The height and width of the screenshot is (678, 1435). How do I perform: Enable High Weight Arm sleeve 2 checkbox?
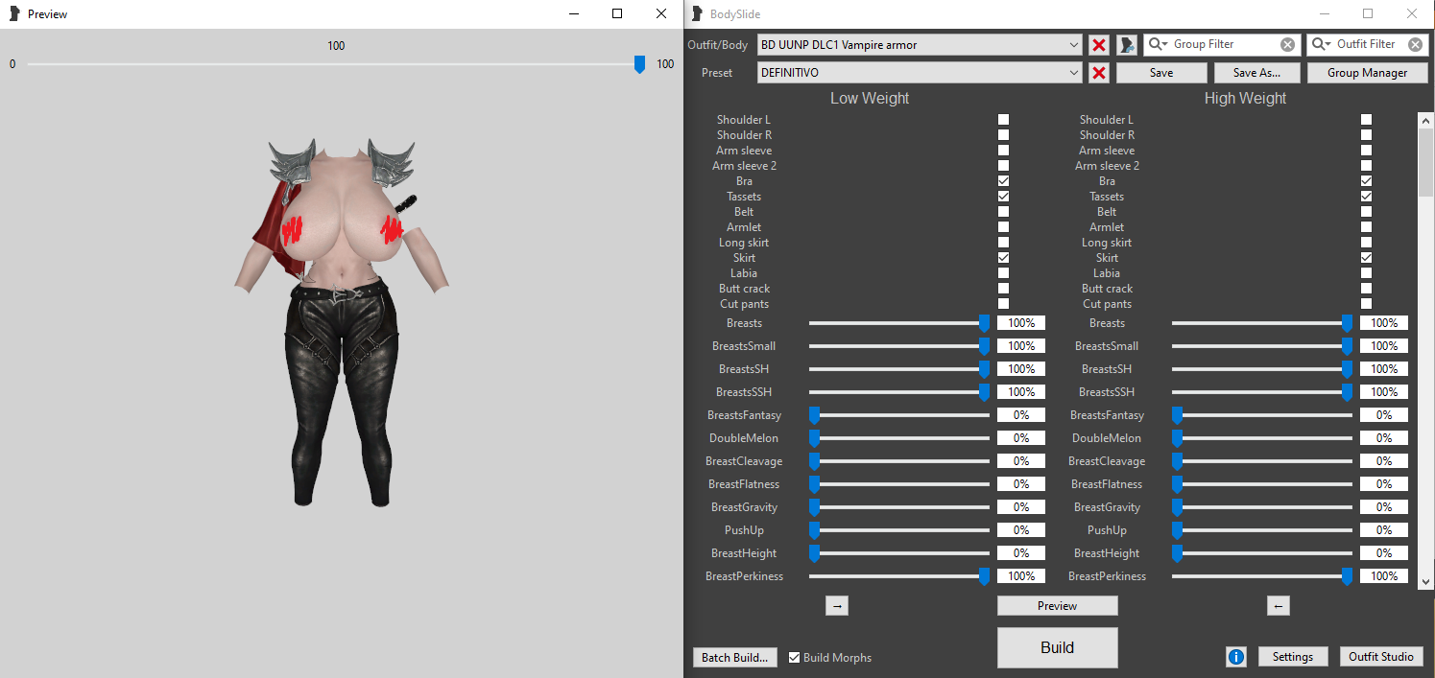1366,166
